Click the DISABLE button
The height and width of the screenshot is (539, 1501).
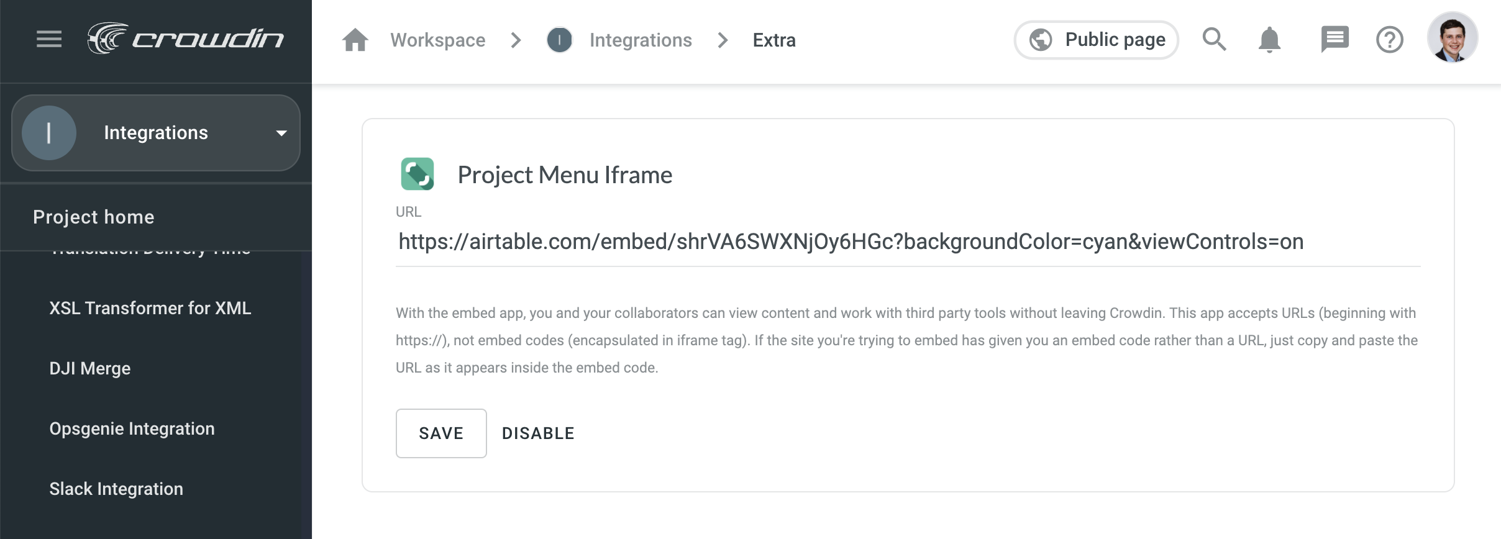coord(539,433)
